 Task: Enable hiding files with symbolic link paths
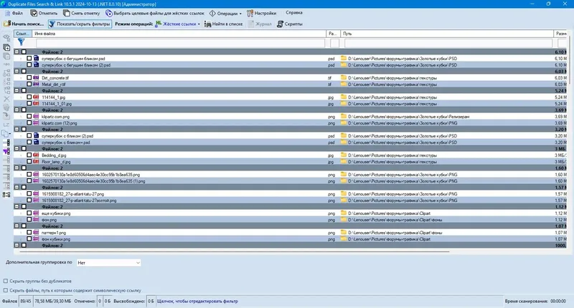click(x=6, y=291)
